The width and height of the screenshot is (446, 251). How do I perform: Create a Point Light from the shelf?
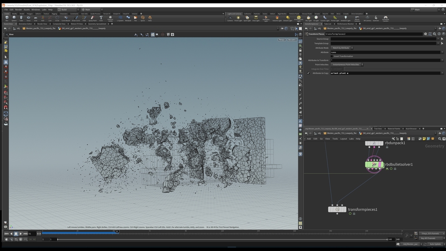click(238, 18)
